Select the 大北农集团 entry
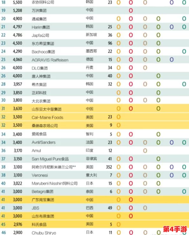The height and width of the screenshot is (235, 189). [x=41, y=101]
